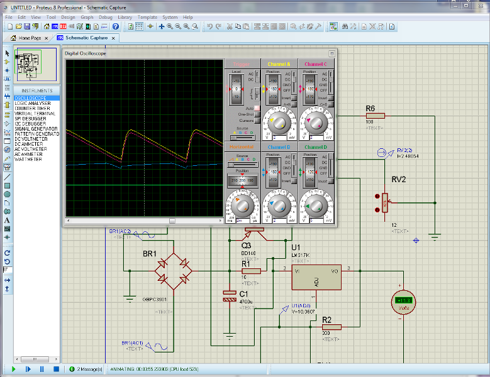This screenshot has width=490, height=377.
Task: Click the oscilloscope horizontal scrollbar
Action: (144, 221)
